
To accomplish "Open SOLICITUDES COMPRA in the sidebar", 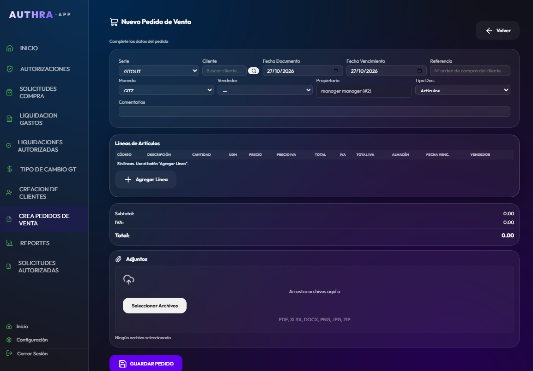I will [x=44, y=93].
